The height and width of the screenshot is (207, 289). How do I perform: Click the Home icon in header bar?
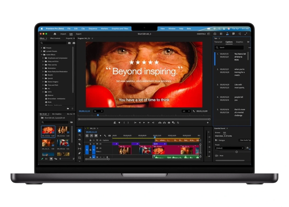point(55,34)
